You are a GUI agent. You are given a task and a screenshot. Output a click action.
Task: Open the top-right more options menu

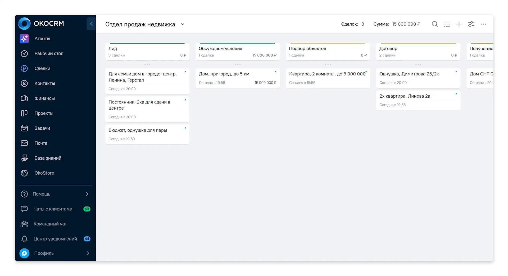pos(483,24)
